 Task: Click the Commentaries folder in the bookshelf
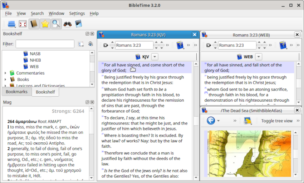point(30,73)
